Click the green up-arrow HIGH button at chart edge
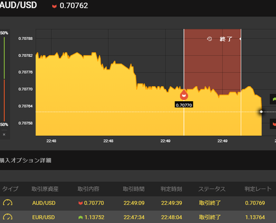 [273, 99]
